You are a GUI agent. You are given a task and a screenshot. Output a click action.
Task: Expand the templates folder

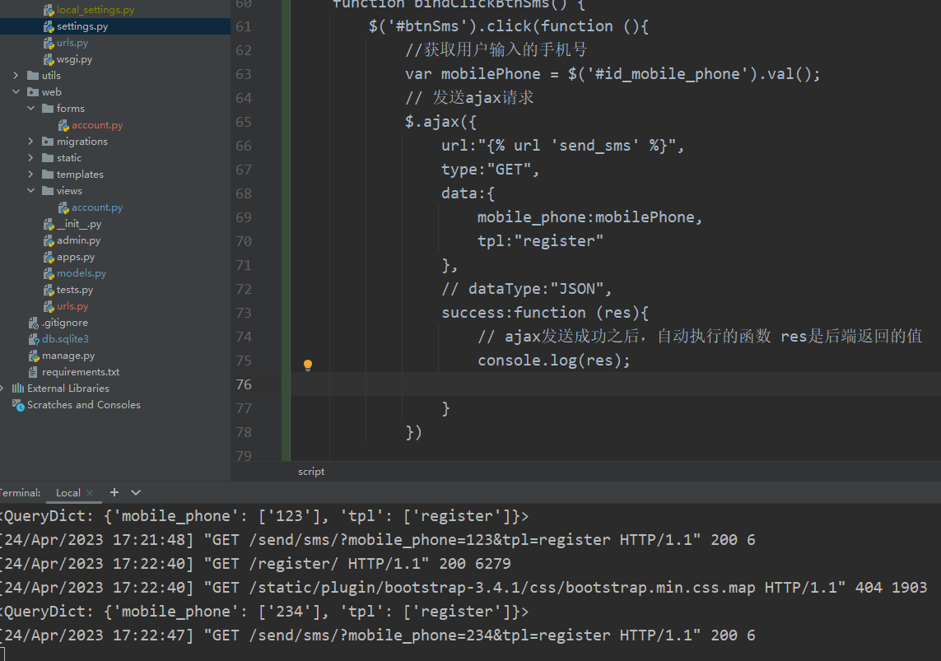tap(31, 175)
